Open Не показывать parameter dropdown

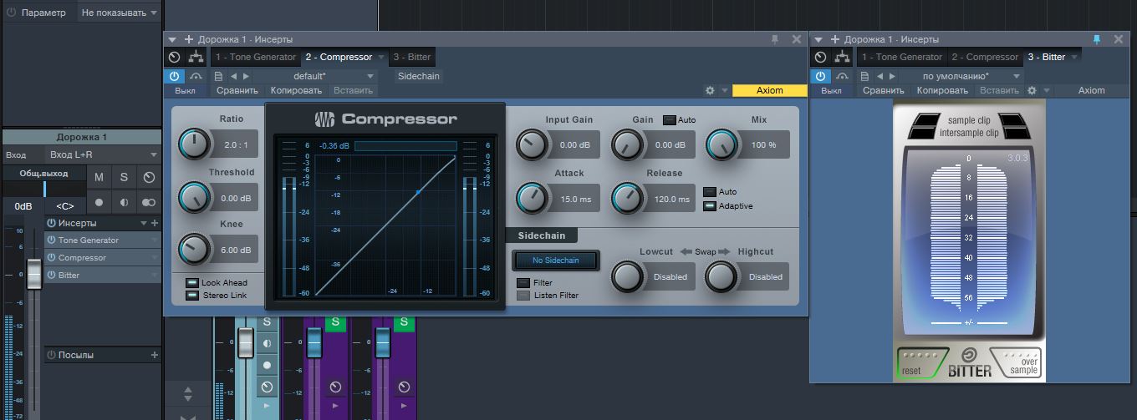pyautogui.click(x=119, y=13)
